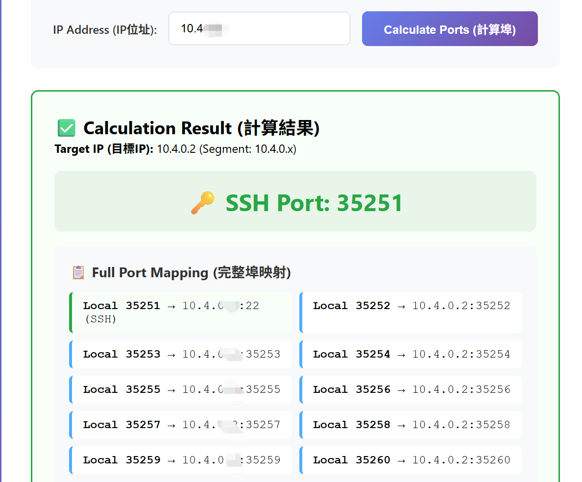The height and width of the screenshot is (482, 582).
Task: Select the Local 35254 mapping row
Action: [411, 354]
